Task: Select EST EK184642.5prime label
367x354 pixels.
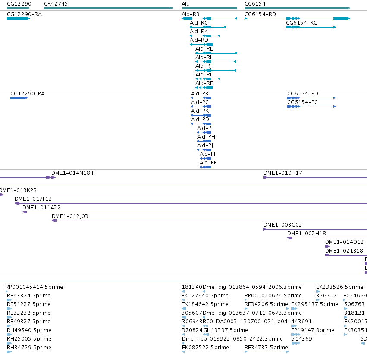Action: point(205,304)
